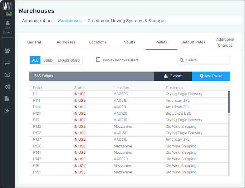The width and height of the screenshot is (245, 188).
Task: Open the money billing sidebar icon
Action: [7, 75]
